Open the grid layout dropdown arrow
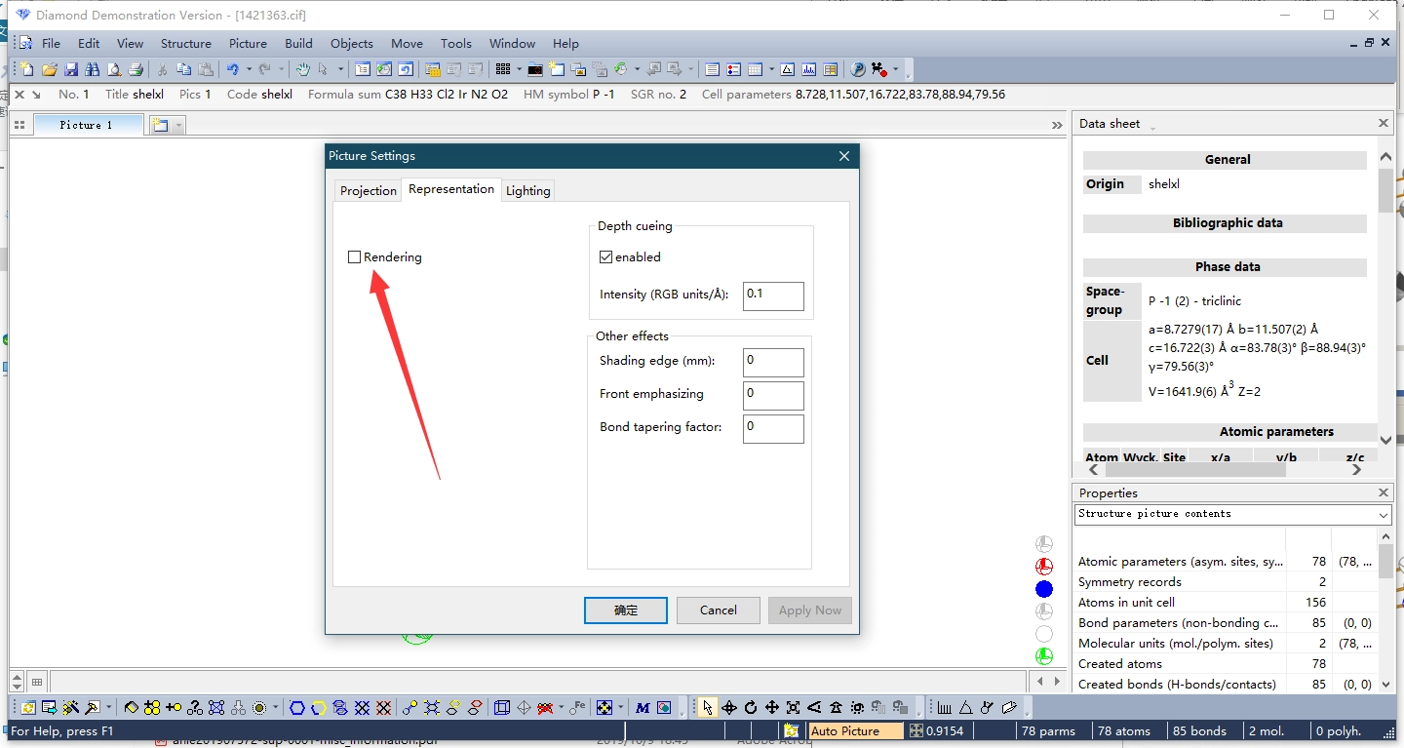The width and height of the screenshot is (1404, 748). 519,69
